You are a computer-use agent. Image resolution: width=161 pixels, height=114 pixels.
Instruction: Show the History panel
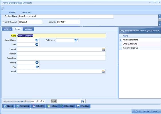tap(52, 106)
